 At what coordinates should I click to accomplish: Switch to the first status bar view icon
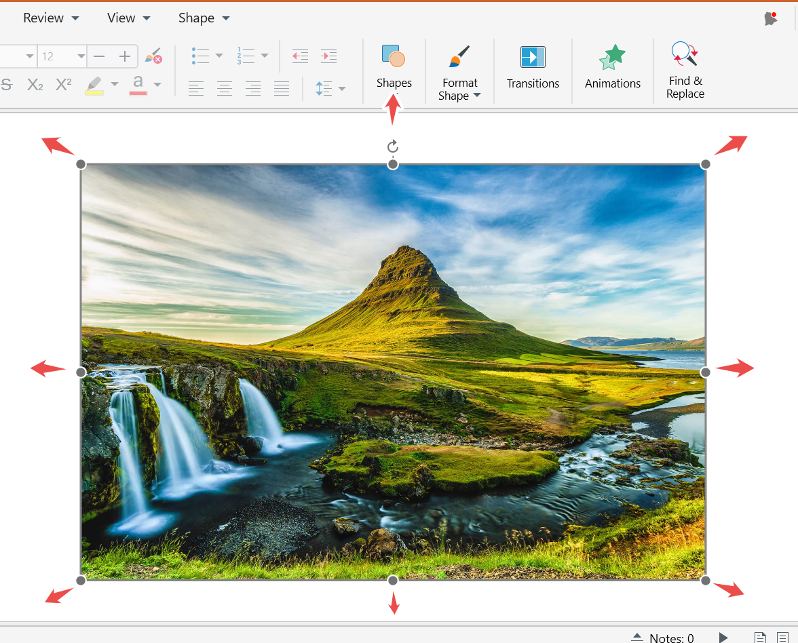point(760,638)
